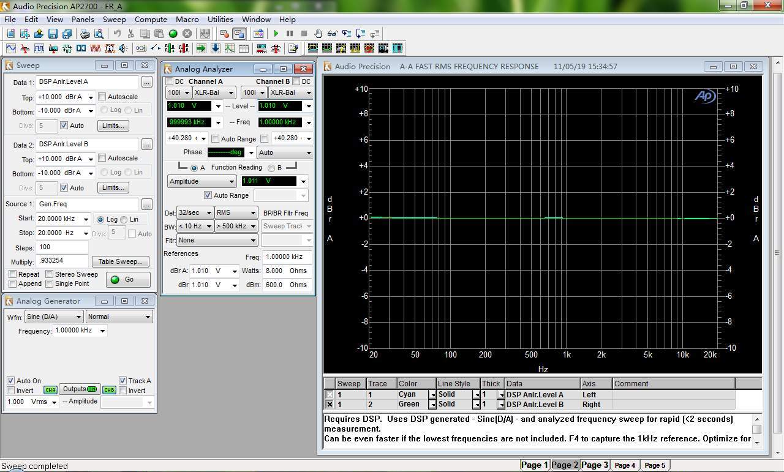Toggle Auto divs checkbox for Data 1
The height and width of the screenshot is (472, 784).
[64, 125]
